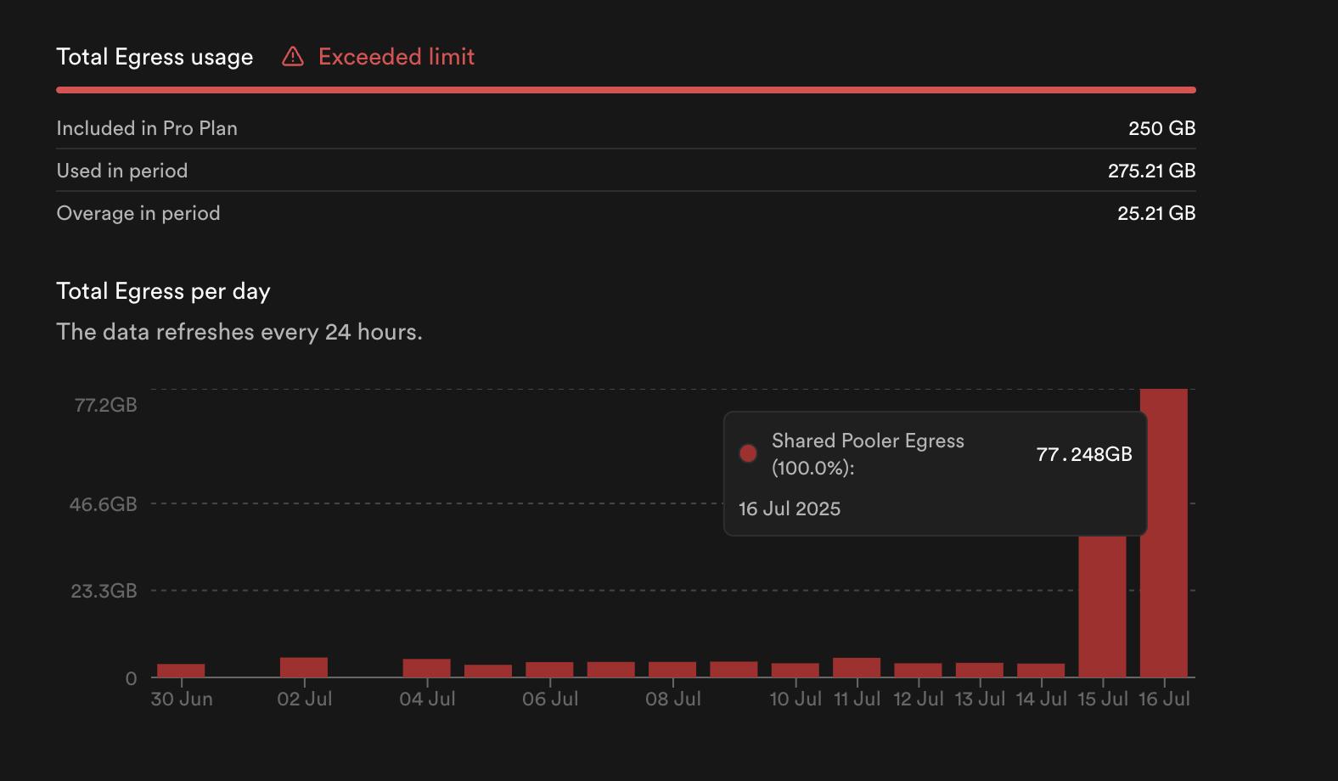The image size is (1338, 781).
Task: Click the "Included in Pro Plan" row label
Action: [147, 128]
